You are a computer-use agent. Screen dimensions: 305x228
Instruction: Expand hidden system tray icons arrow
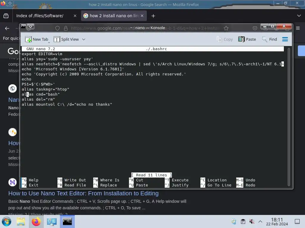[260, 221]
